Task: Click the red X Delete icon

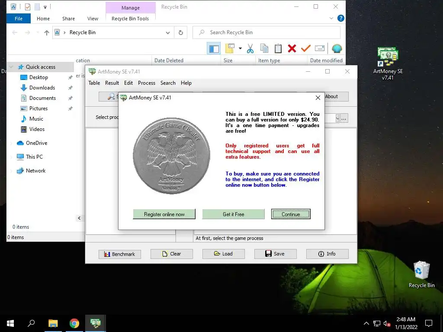Action: (x=292, y=48)
